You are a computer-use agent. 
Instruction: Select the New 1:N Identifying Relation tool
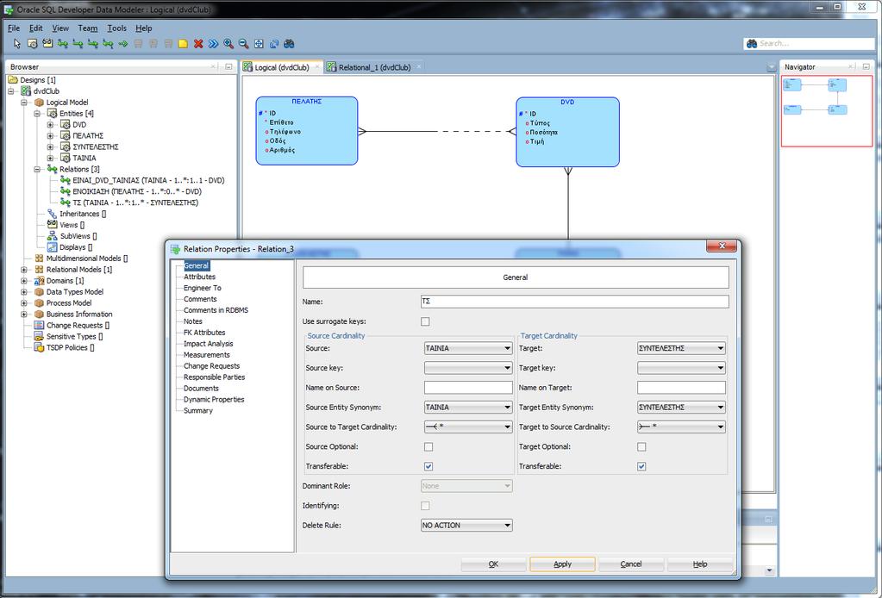coord(93,43)
